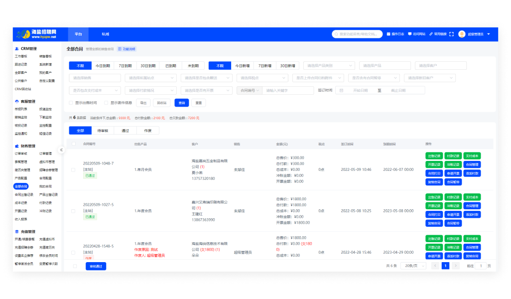Click the 超级管理员 user avatar

pyautogui.click(x=462, y=34)
